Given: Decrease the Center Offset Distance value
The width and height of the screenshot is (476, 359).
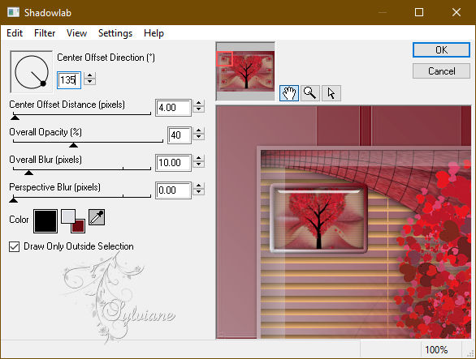Looking at the screenshot, I should point(198,110).
